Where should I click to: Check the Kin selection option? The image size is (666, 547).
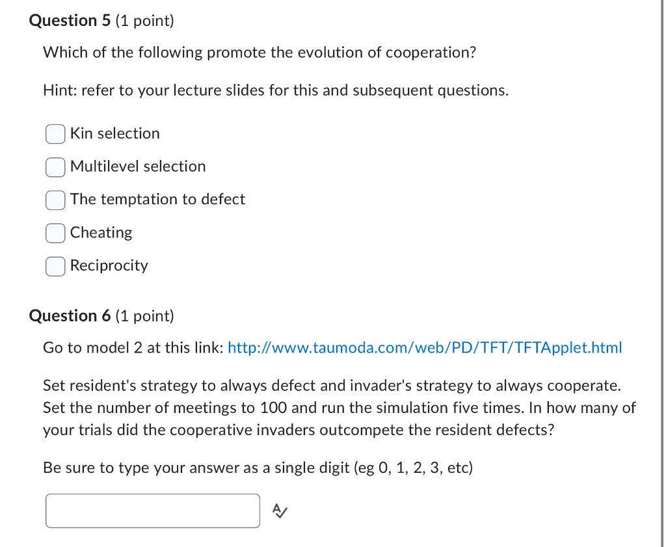55,134
